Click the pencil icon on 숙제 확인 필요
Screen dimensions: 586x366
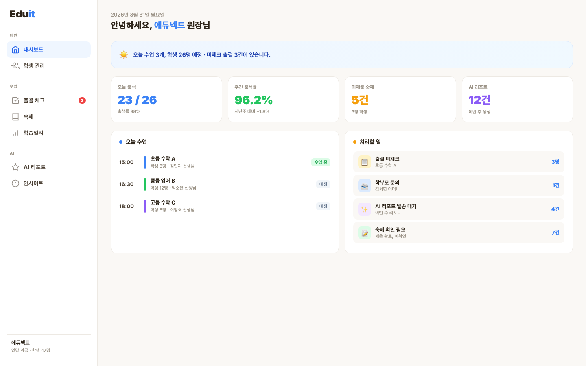click(364, 233)
